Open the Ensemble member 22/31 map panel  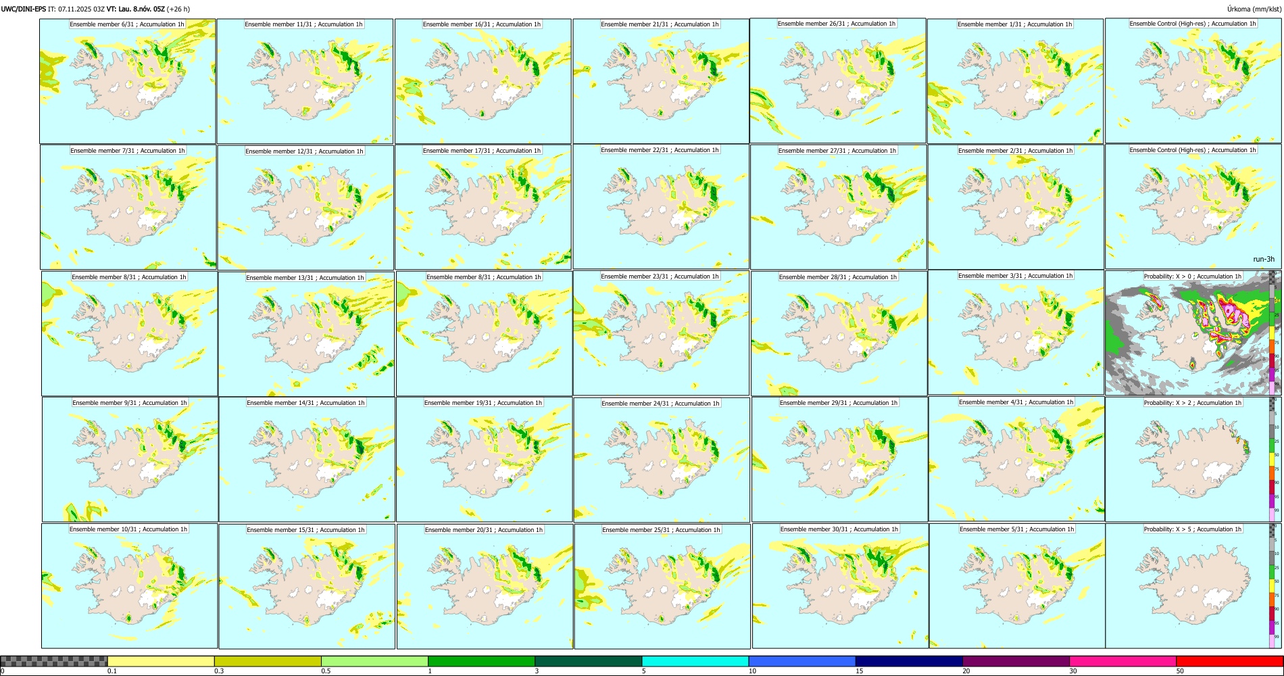coord(661,207)
